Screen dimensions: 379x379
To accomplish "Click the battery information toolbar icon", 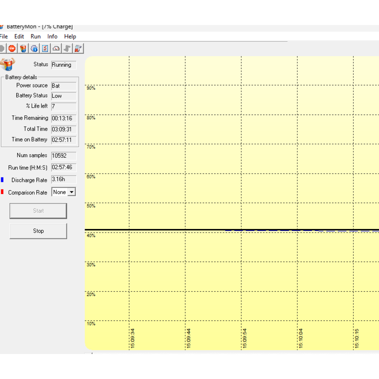I will click(23, 49).
